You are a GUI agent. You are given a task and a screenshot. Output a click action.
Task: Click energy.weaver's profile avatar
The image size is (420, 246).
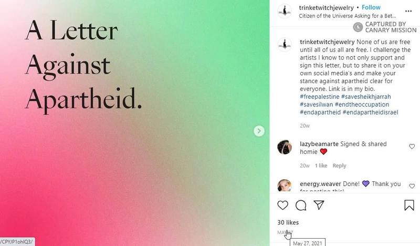pyautogui.click(x=284, y=187)
